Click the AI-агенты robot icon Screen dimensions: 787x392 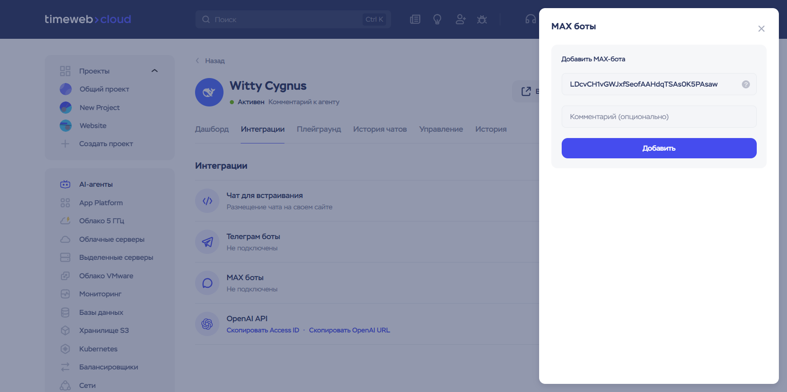[65, 184]
